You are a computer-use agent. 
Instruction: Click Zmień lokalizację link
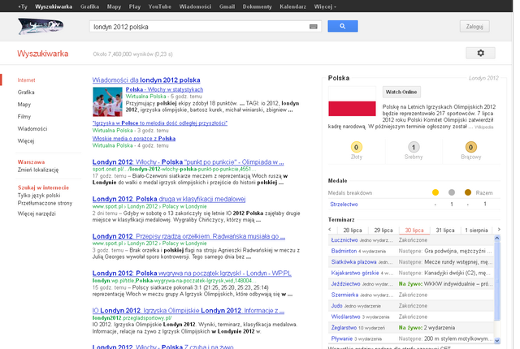pos(38,170)
